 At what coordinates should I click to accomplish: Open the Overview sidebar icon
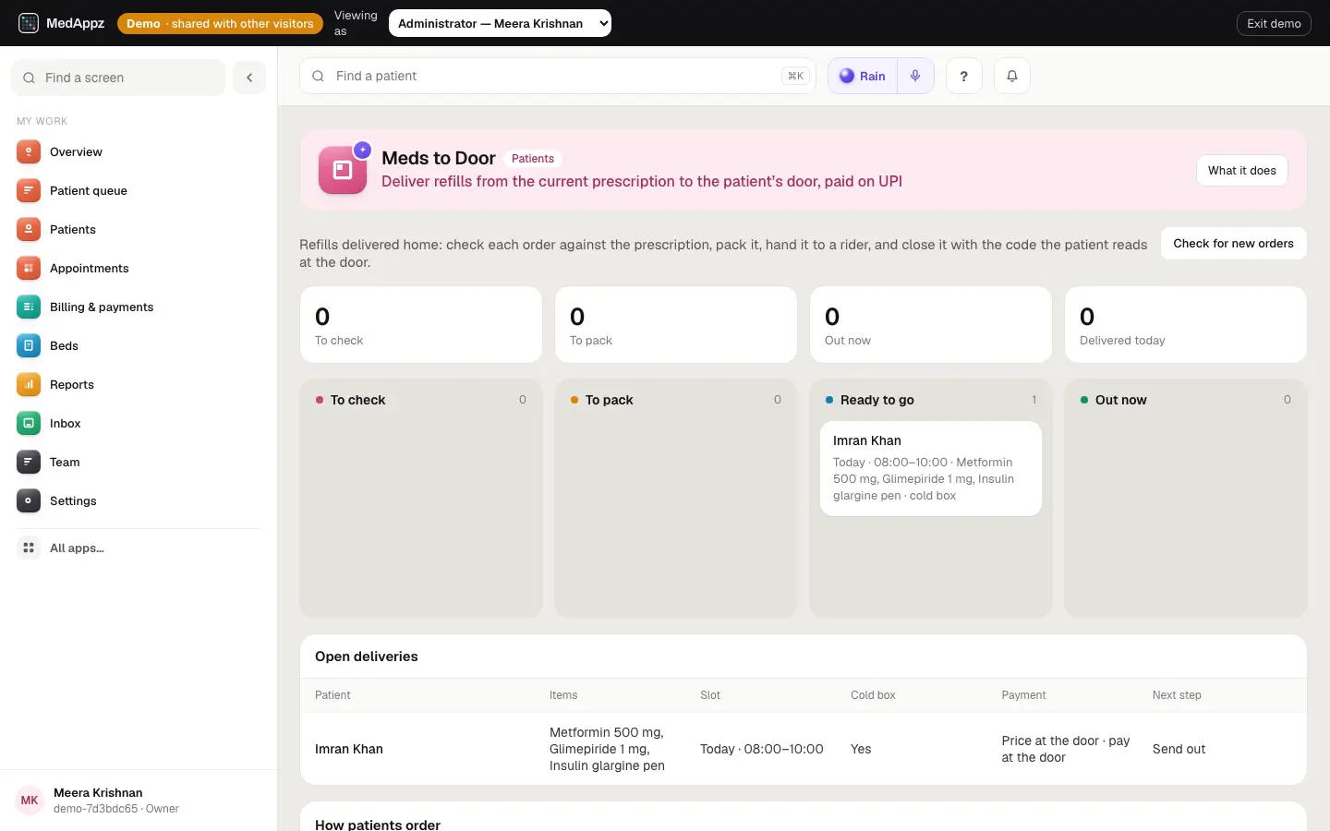click(29, 151)
